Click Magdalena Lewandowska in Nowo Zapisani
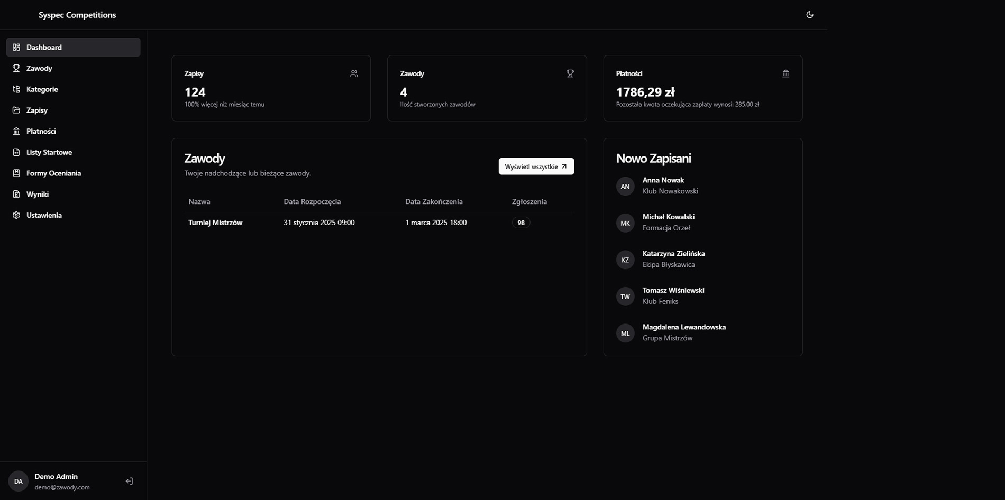The height and width of the screenshot is (500, 1005). (x=683, y=327)
